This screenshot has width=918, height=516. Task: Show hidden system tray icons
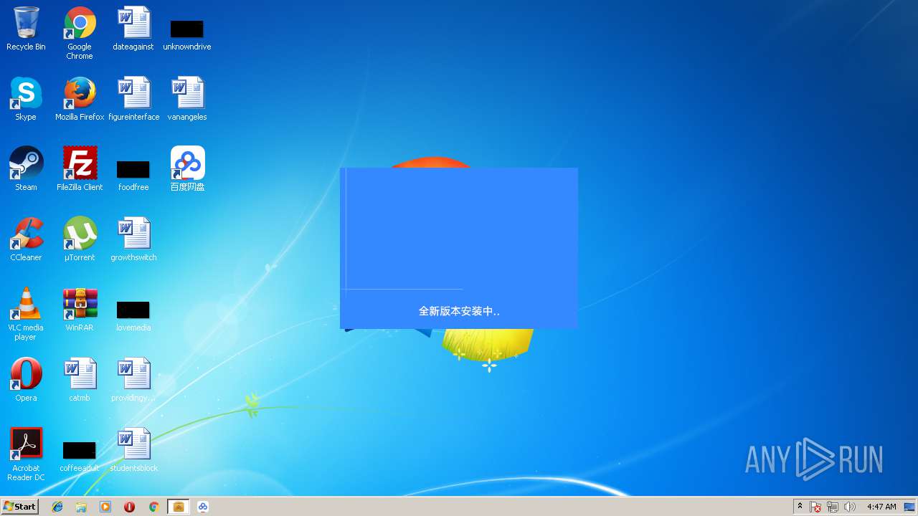click(x=800, y=507)
